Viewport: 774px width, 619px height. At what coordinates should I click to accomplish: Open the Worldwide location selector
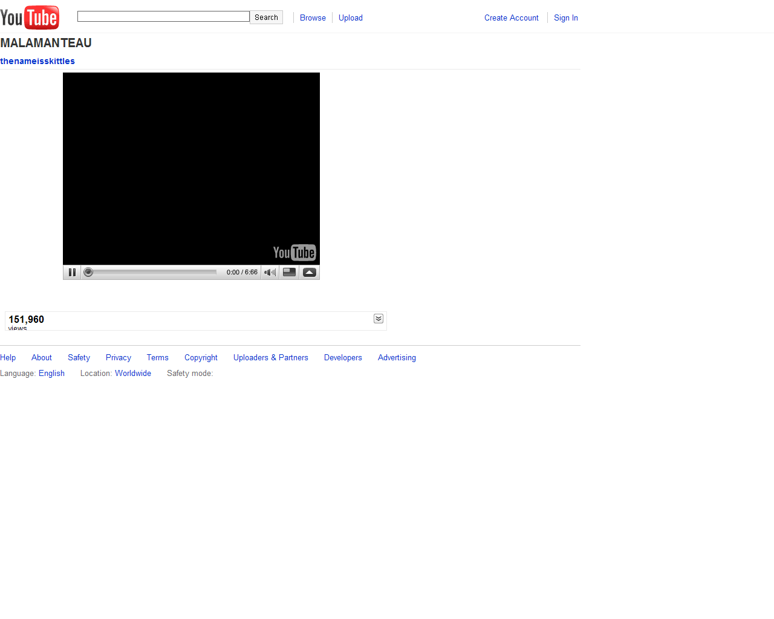click(x=133, y=373)
